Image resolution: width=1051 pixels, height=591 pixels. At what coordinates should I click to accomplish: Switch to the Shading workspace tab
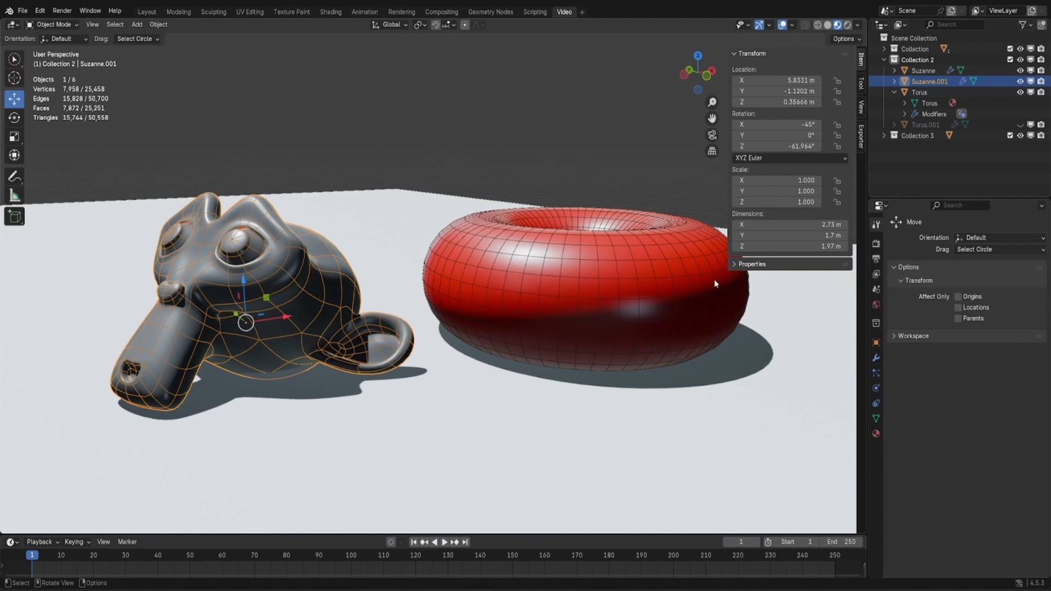coord(330,11)
